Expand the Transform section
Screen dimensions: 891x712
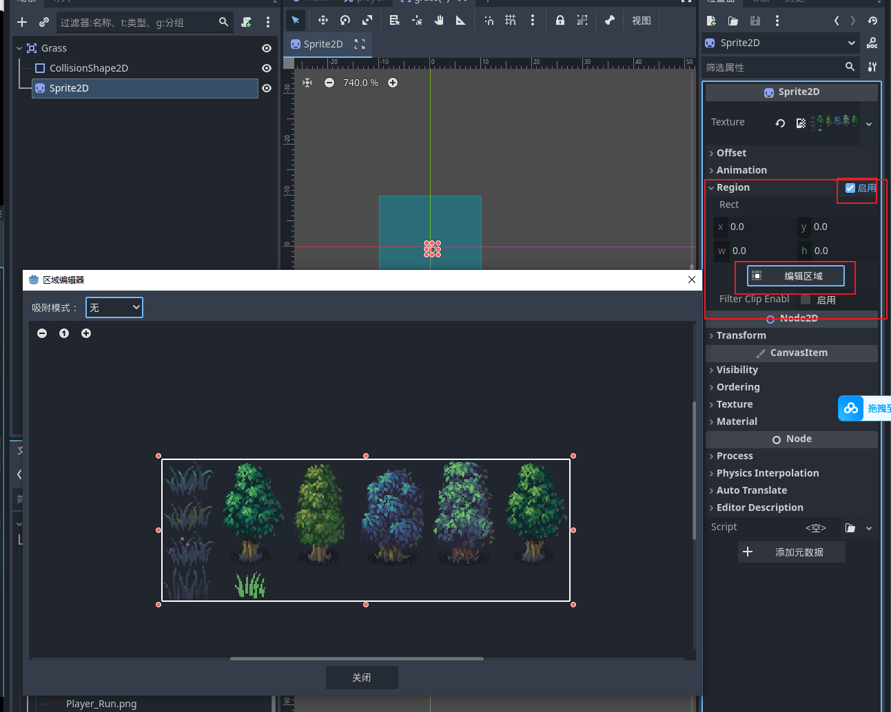click(x=741, y=335)
